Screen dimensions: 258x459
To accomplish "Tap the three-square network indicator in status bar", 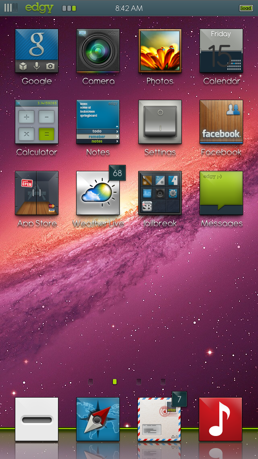I will 69,8.
